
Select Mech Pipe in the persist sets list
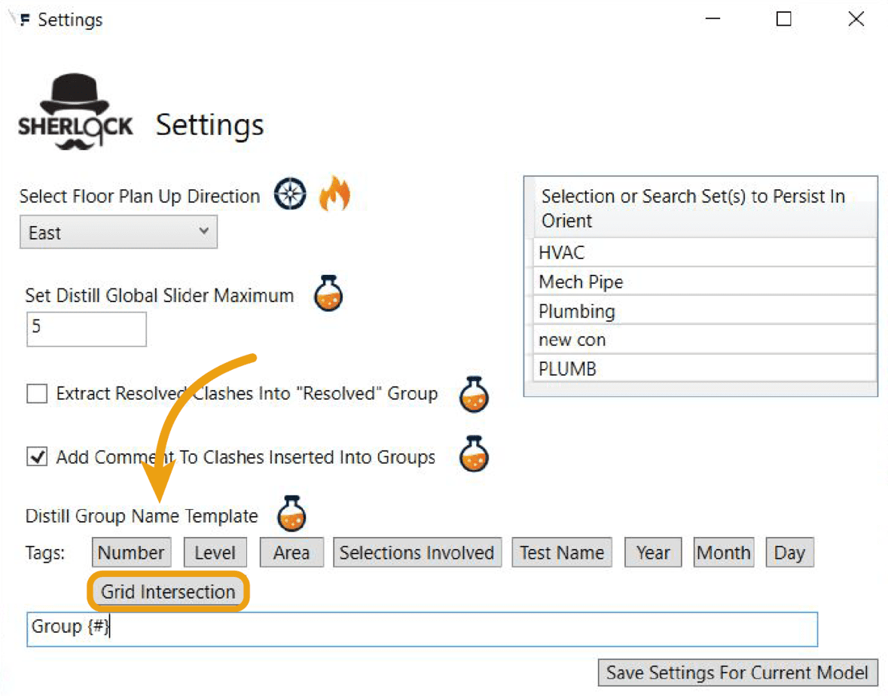(704, 282)
